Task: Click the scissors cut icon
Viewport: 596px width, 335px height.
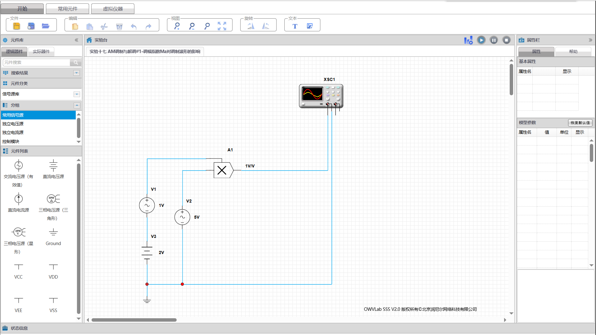Action: coord(104,27)
